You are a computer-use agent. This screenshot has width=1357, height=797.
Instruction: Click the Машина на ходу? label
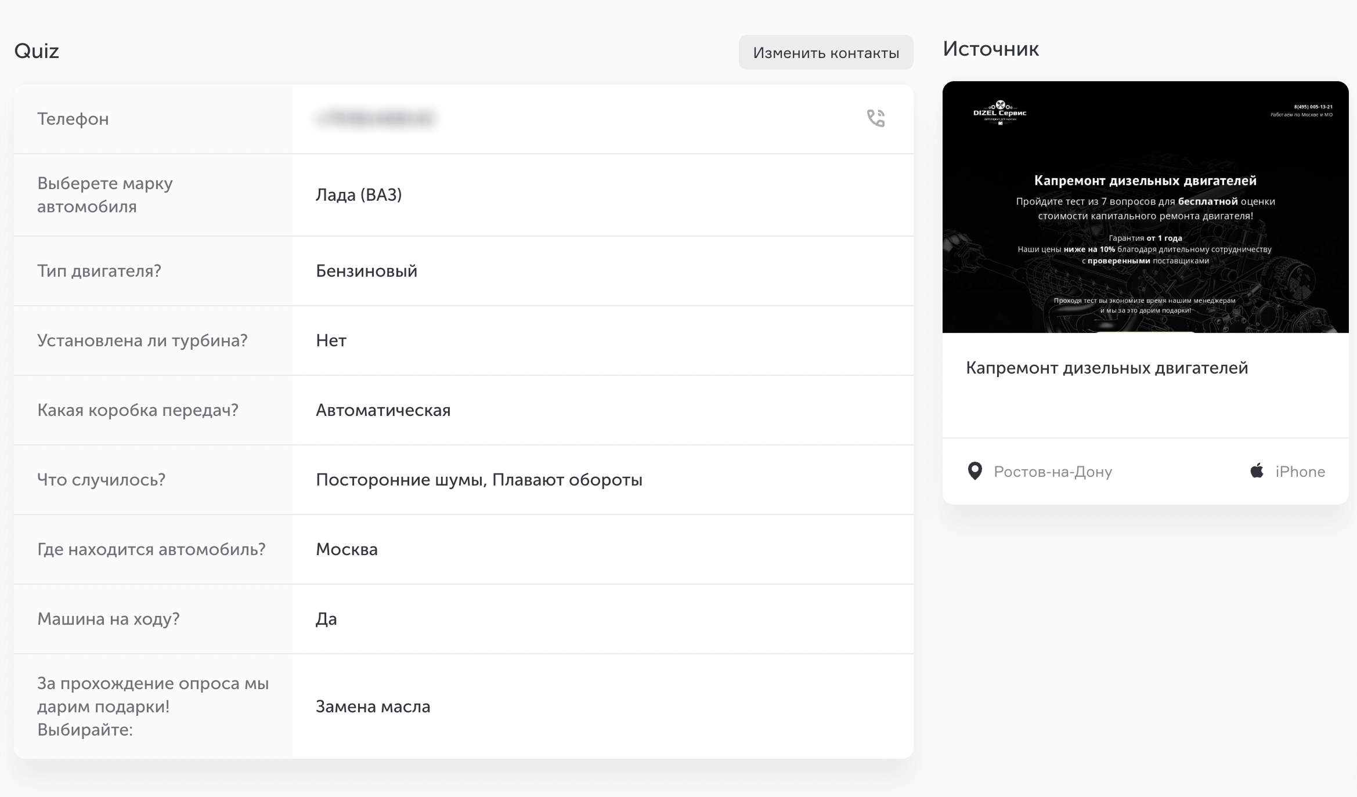coord(109,619)
